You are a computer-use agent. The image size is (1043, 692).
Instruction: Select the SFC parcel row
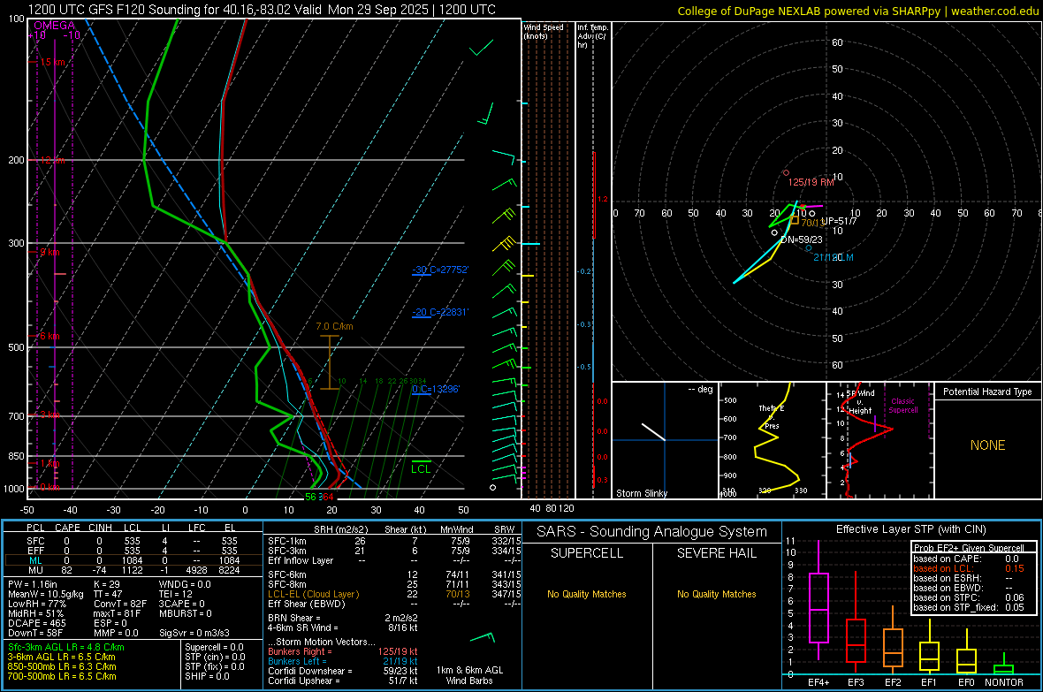(x=133, y=541)
